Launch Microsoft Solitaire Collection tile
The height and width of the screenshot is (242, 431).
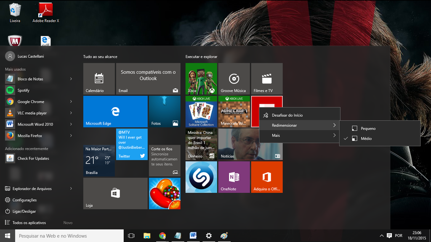coord(201,111)
